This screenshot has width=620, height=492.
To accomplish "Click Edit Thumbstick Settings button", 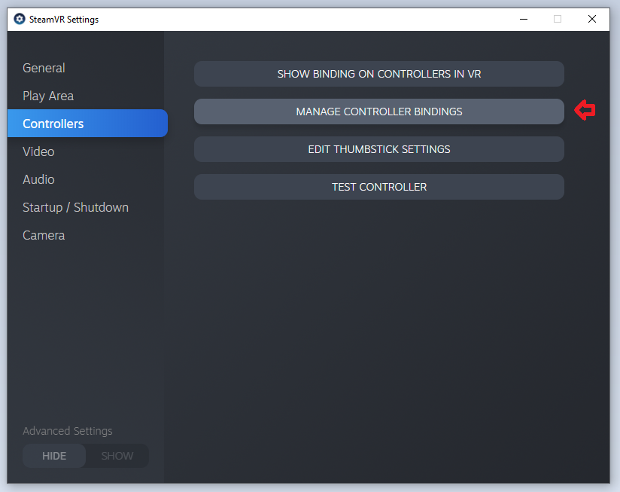I will pyautogui.click(x=378, y=149).
